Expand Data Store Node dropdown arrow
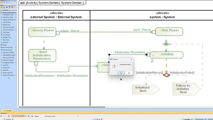213x120 pixels. (16, 17)
